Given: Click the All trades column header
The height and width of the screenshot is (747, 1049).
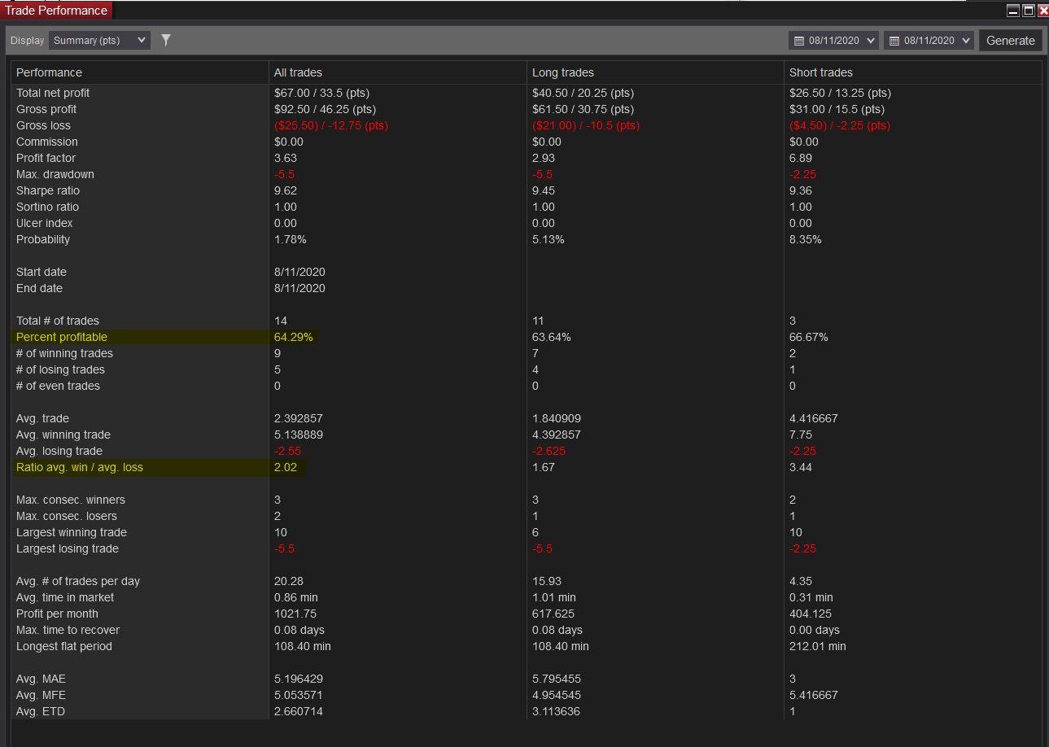Looking at the screenshot, I should [298, 72].
